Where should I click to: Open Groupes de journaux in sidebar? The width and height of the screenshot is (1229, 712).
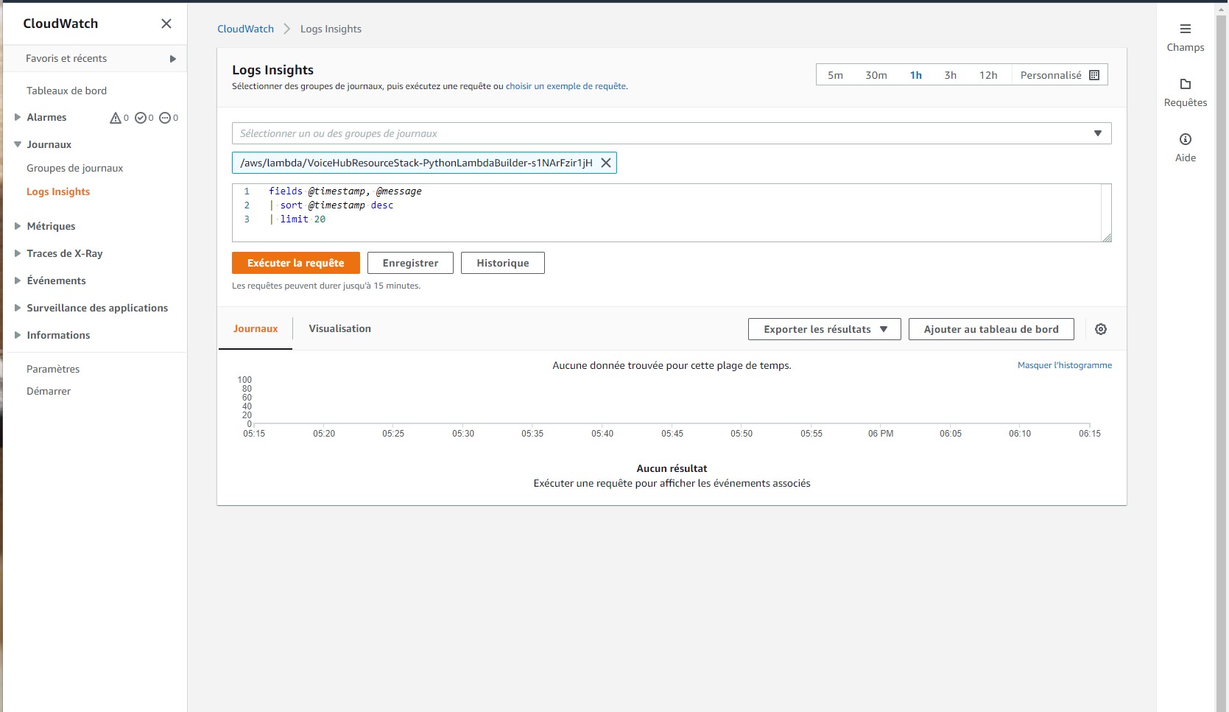74,168
